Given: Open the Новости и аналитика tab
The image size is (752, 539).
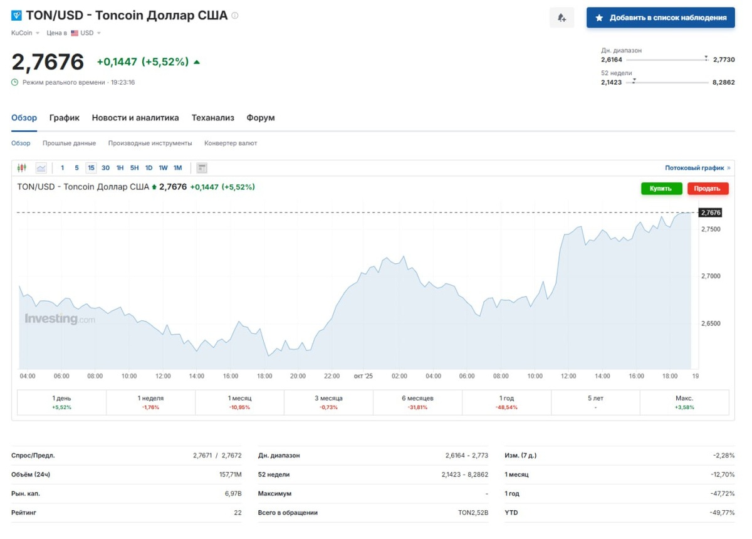Looking at the screenshot, I should 135,118.
